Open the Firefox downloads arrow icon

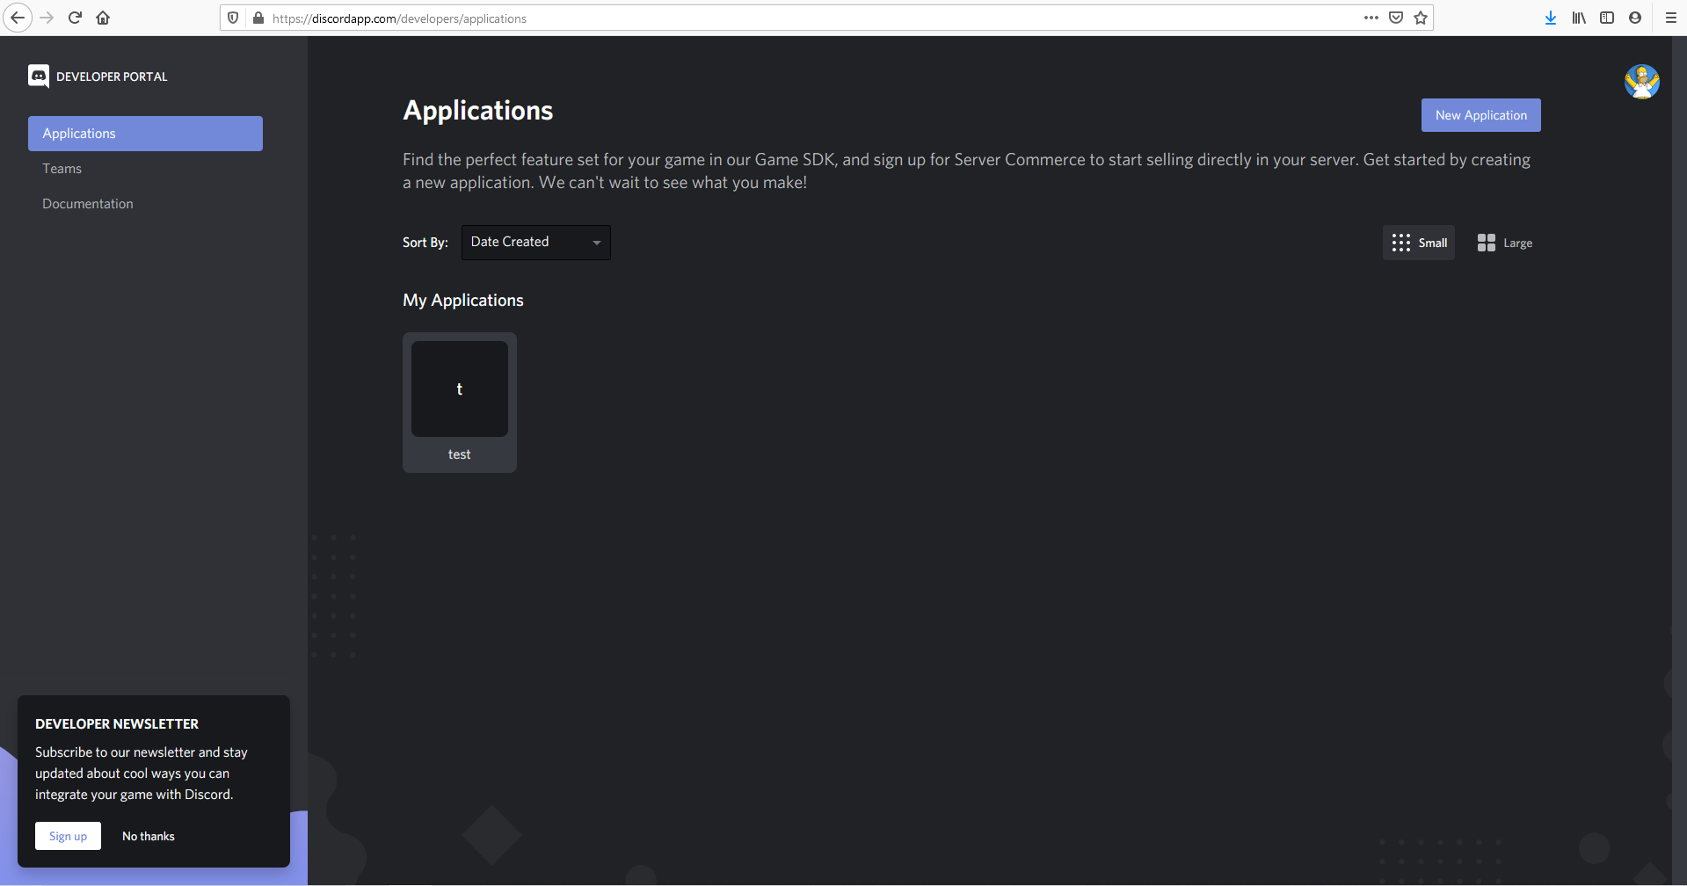(x=1551, y=18)
